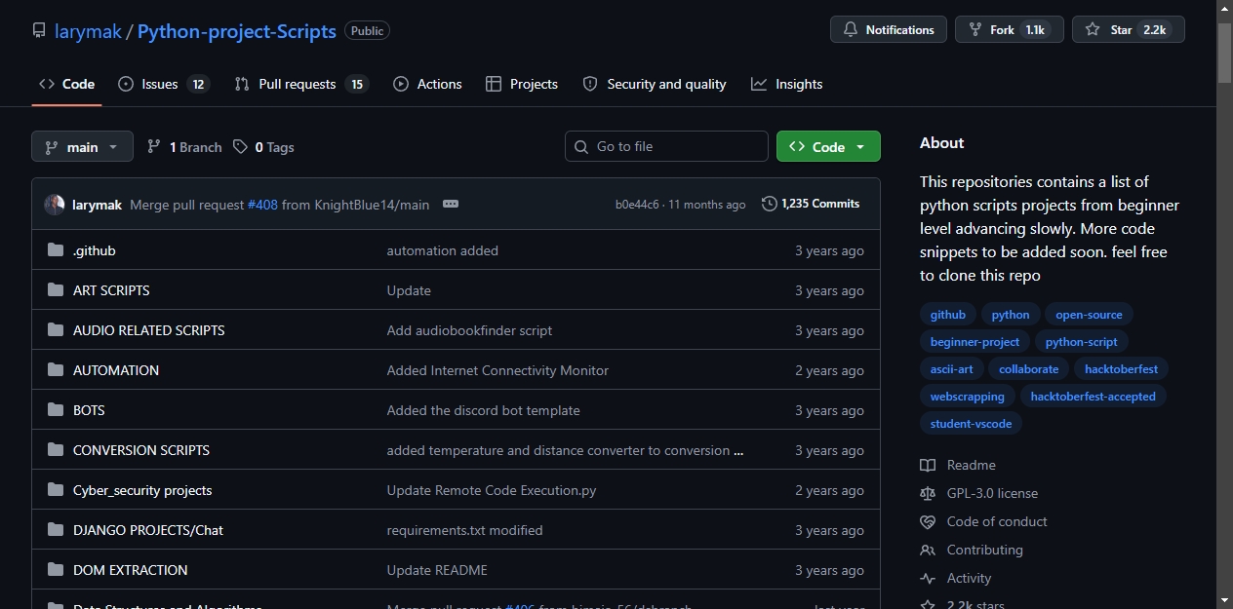This screenshot has width=1233, height=609.
Task: Open the hacktoberfest-accepted topic tag
Action: click(x=1093, y=397)
